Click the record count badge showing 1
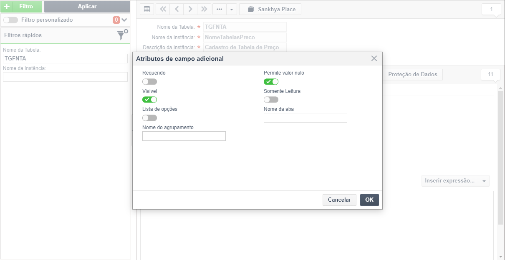505x260 pixels. (x=491, y=9)
